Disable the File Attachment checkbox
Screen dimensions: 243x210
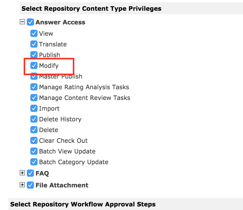click(x=30, y=185)
